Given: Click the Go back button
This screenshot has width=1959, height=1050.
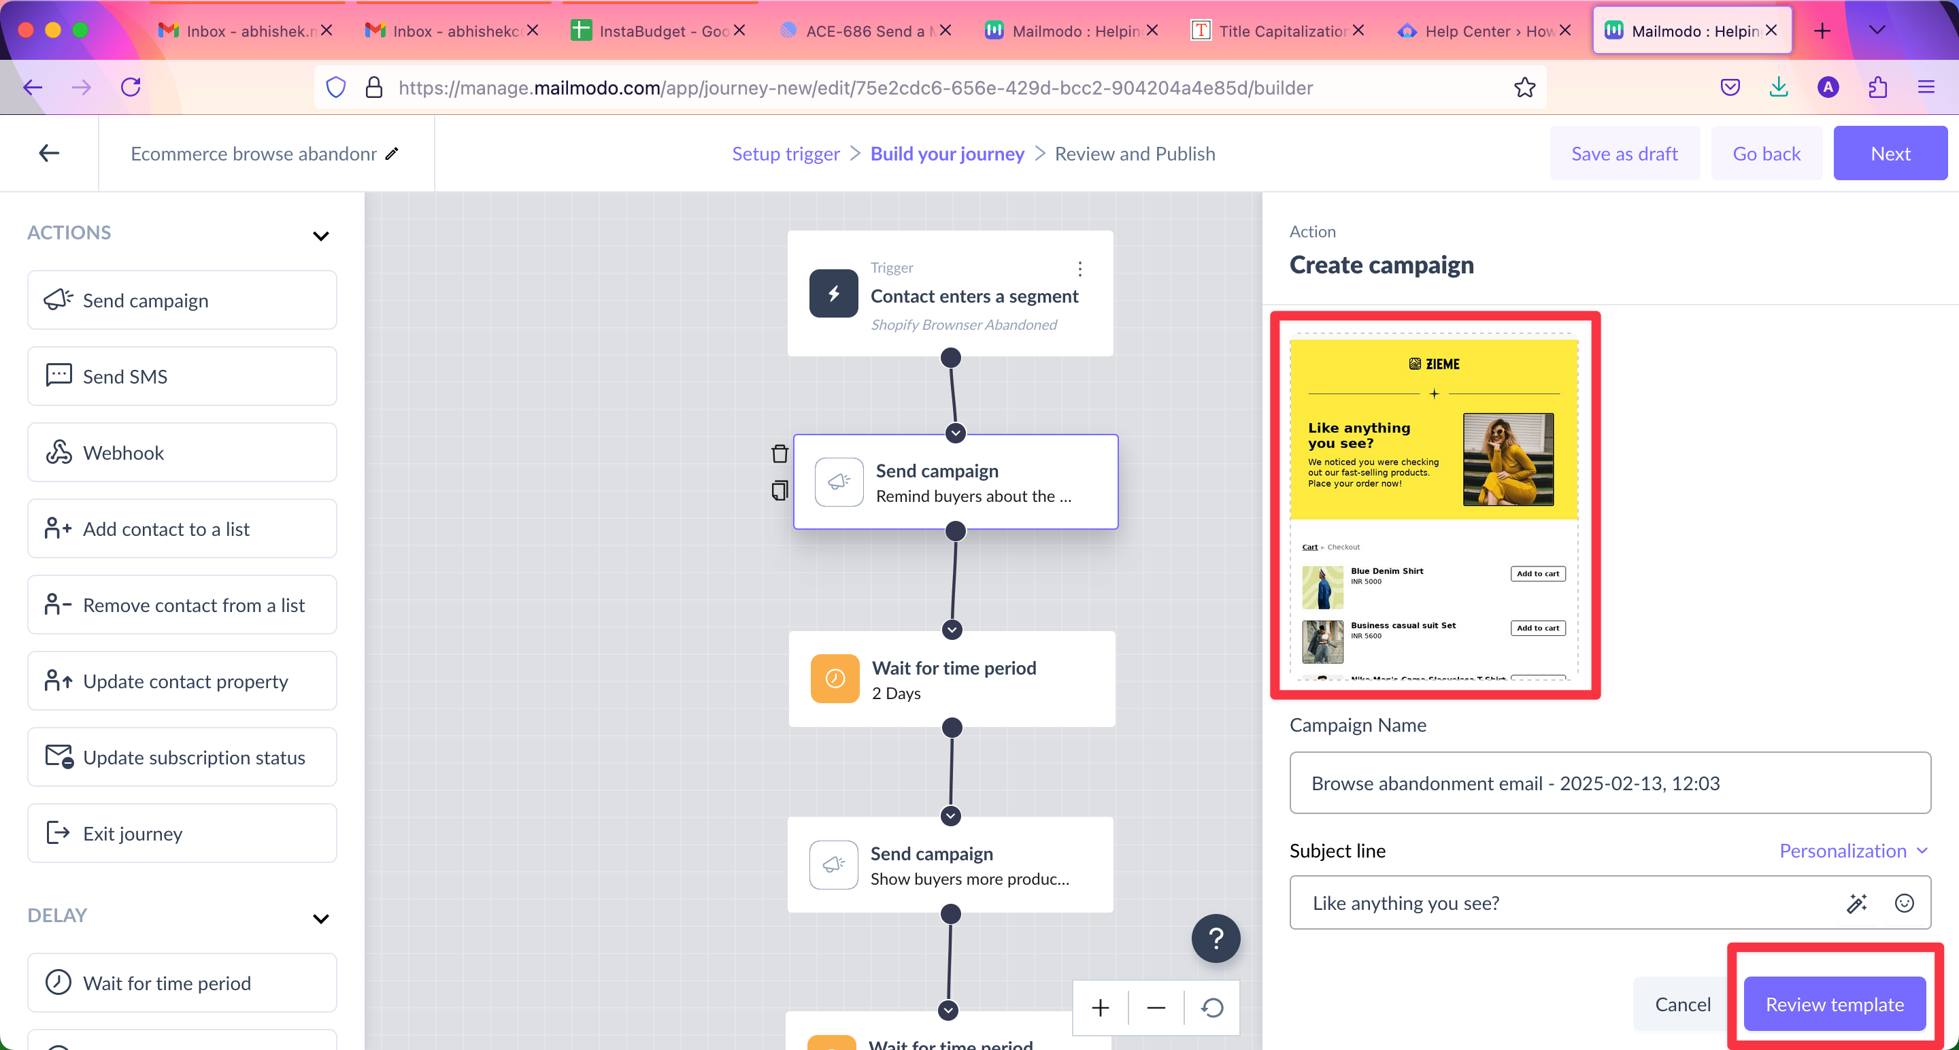Looking at the screenshot, I should 1766,154.
